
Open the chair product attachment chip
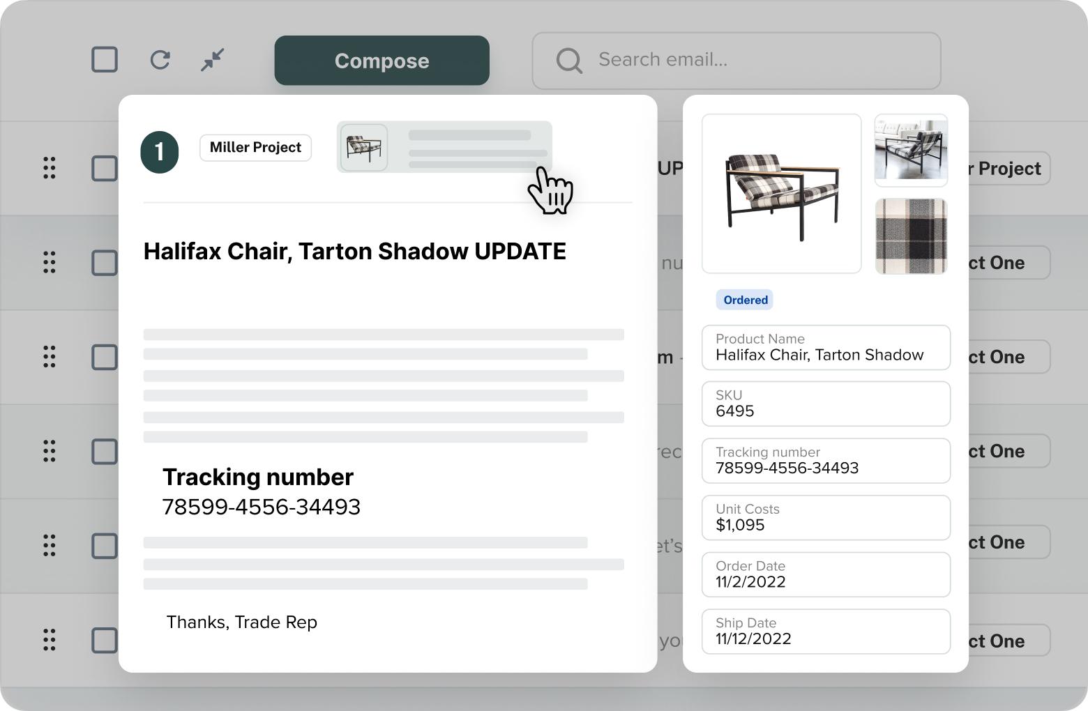click(x=444, y=147)
